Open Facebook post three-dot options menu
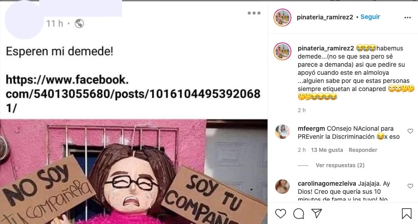 (254, 13)
